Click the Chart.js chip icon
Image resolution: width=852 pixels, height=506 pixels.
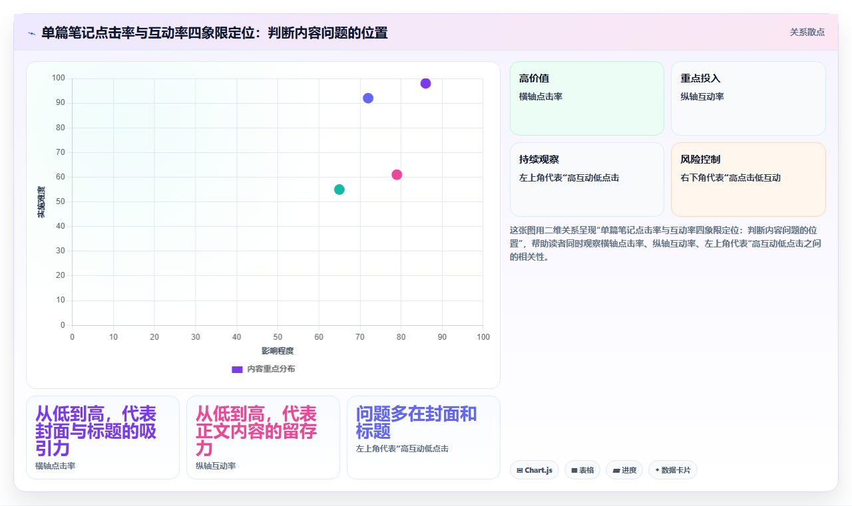point(520,471)
